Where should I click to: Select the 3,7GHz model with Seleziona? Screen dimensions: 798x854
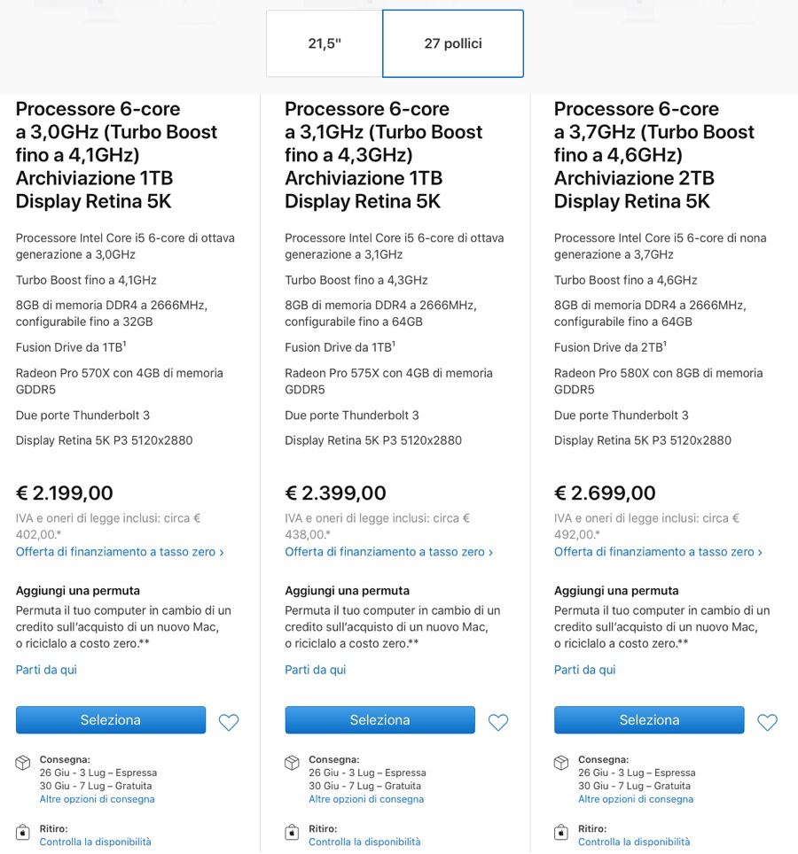pos(648,720)
